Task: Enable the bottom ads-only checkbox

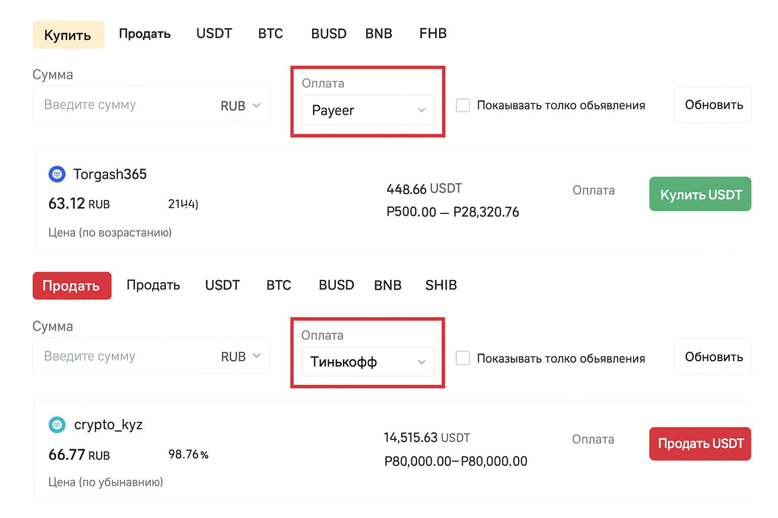Action: (x=463, y=358)
